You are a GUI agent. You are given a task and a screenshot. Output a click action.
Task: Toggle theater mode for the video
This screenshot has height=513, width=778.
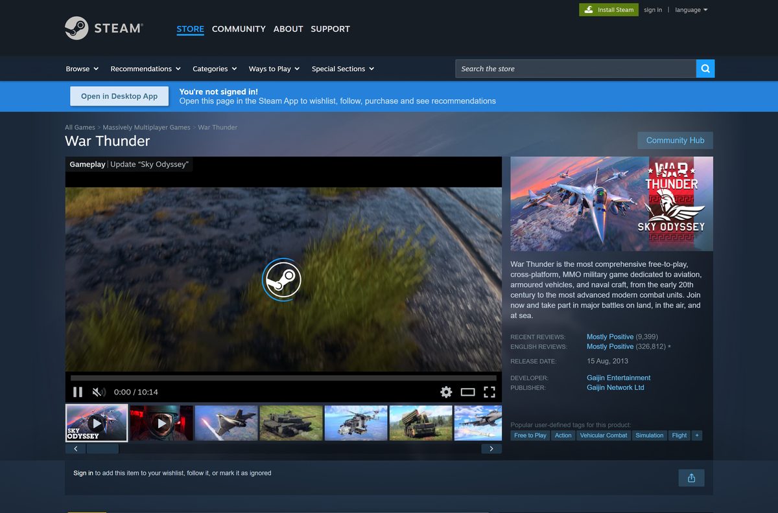coord(468,392)
